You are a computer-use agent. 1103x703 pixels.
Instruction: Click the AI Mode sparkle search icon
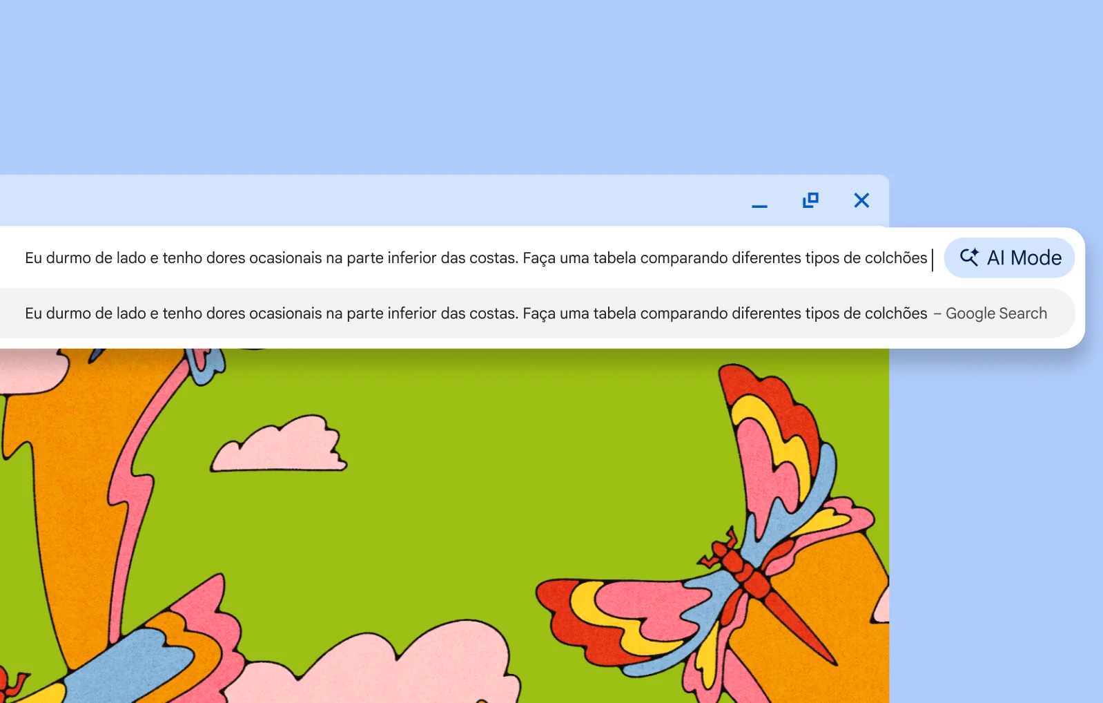pos(969,257)
